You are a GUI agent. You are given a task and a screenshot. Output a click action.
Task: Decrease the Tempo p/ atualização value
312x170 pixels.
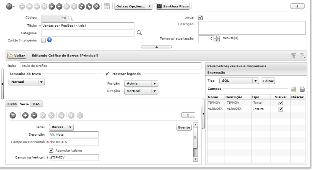click(217, 40)
